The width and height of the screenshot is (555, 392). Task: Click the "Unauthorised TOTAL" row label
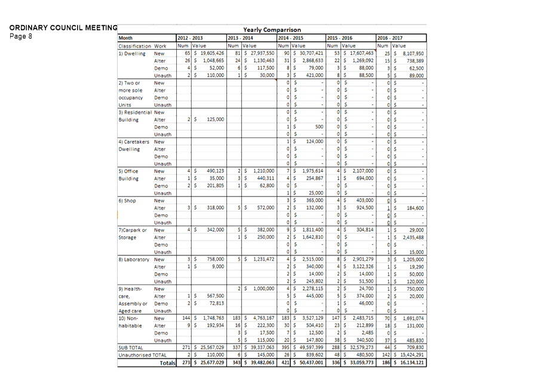tap(143, 355)
